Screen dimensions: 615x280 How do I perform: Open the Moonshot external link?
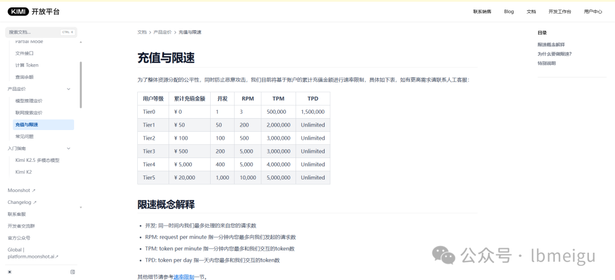[x=22, y=190]
